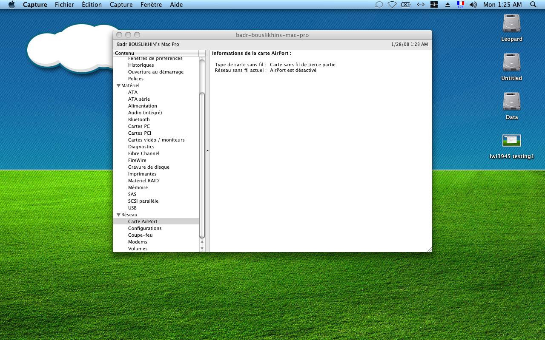Screen dimensions: 545x340
Task: Open the French flag input menu
Action: (x=460, y=5)
